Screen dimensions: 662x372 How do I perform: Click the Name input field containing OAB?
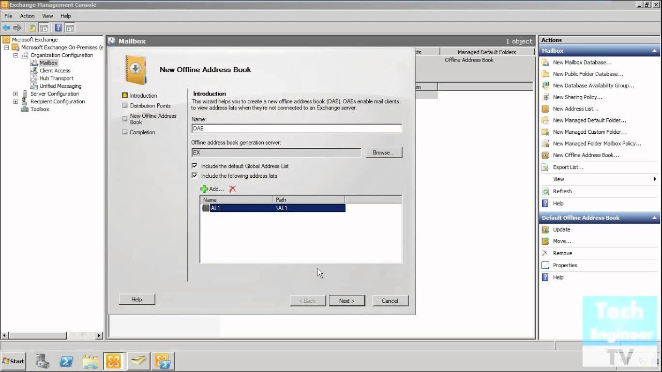296,129
